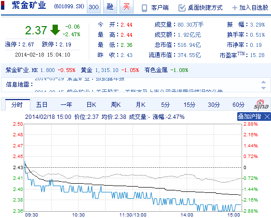Viewport: 271px width, 218px height.
Task: Switch to the 30分 thirty-minute tab
Action: [214, 105]
